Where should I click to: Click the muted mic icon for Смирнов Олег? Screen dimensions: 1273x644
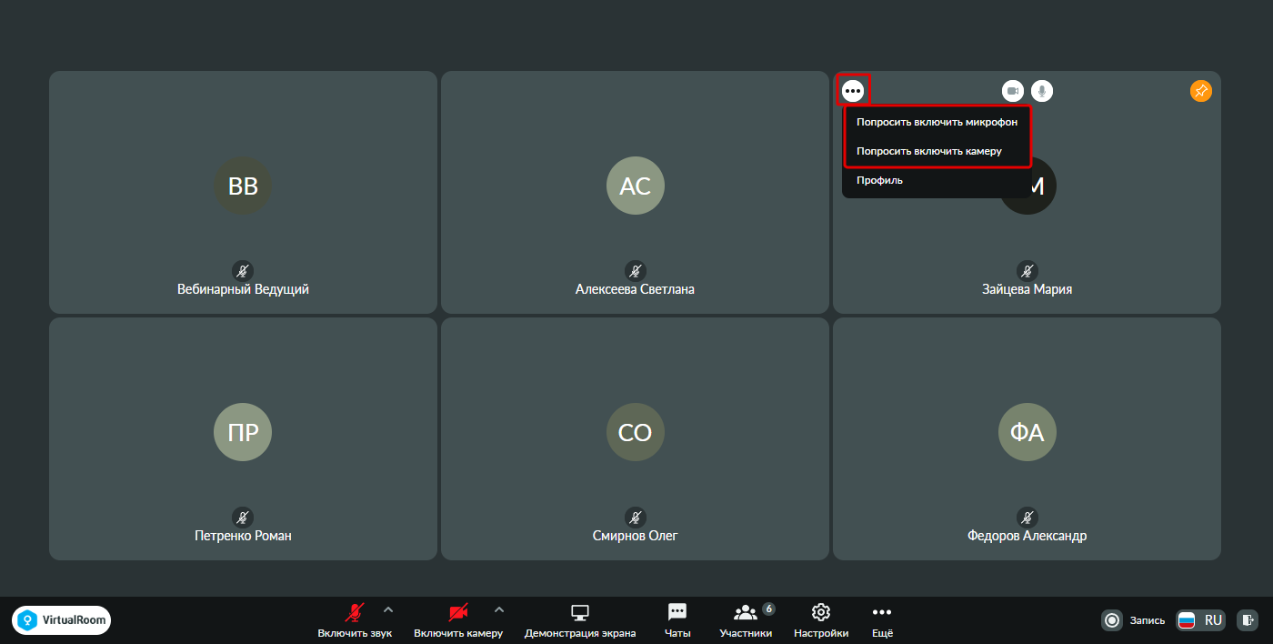[x=636, y=518]
